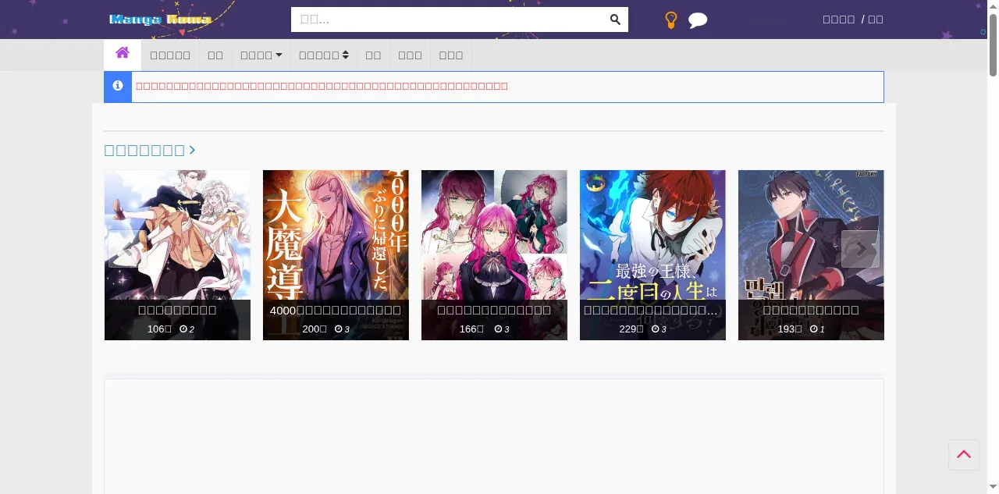
Task: Click the blue info icon in notice bar
Action: pyautogui.click(x=118, y=86)
